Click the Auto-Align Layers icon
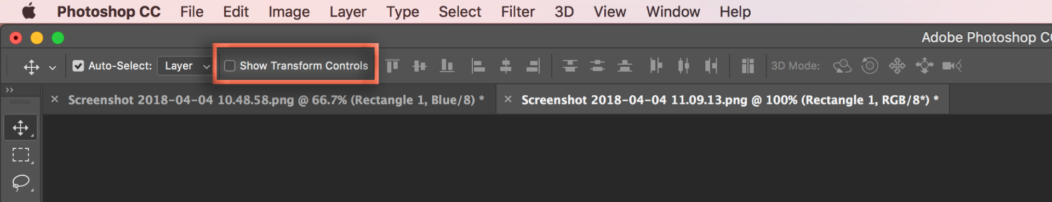Viewport: 1052px width, 202px height. click(x=748, y=66)
